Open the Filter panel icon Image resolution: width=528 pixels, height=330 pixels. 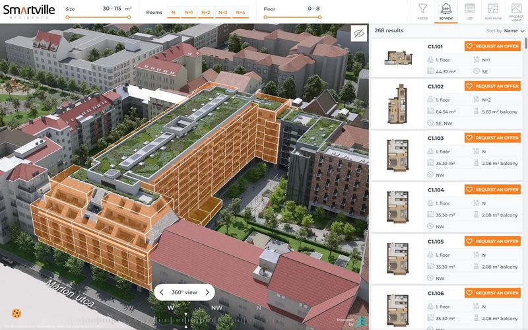[422, 11]
